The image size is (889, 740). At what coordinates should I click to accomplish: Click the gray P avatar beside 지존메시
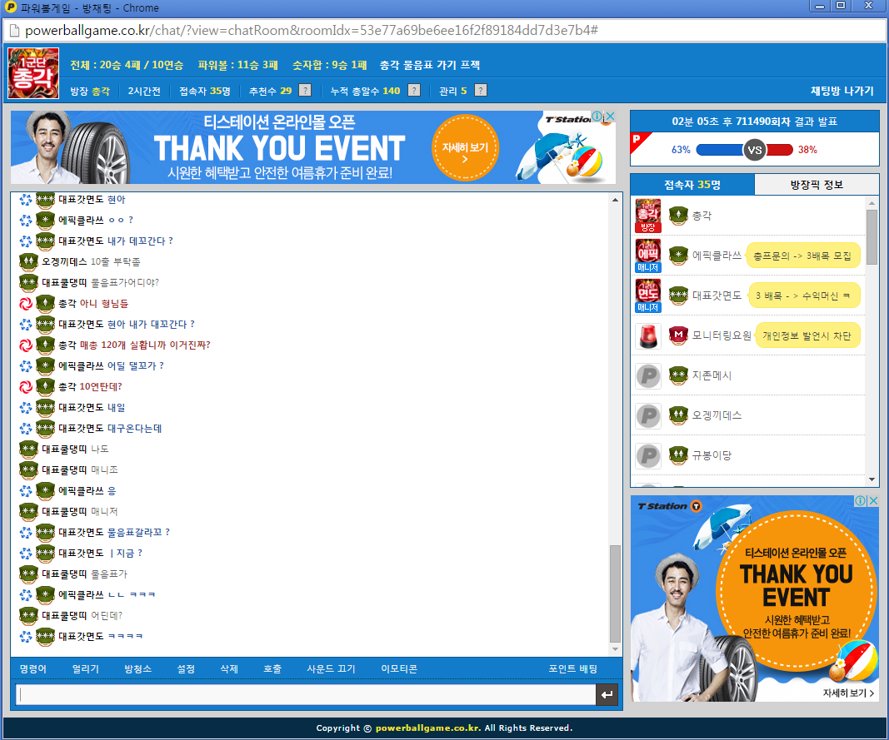coord(648,375)
